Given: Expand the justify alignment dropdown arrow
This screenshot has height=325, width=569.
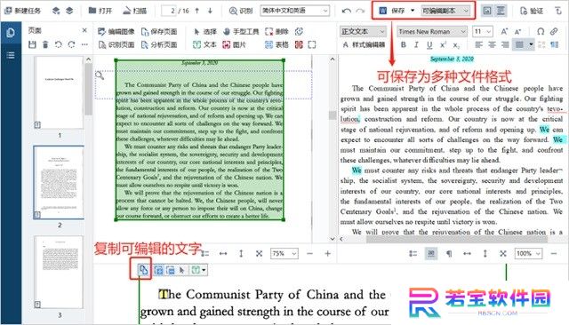Looking at the screenshot, I should [531, 45].
